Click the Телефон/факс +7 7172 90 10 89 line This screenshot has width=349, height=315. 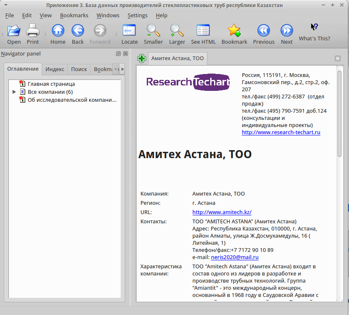point(233,250)
